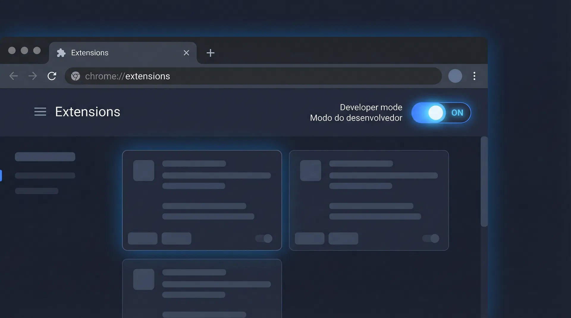Viewport: 571px width, 318px height.
Task: Select the top sidebar menu item
Action: click(45, 157)
